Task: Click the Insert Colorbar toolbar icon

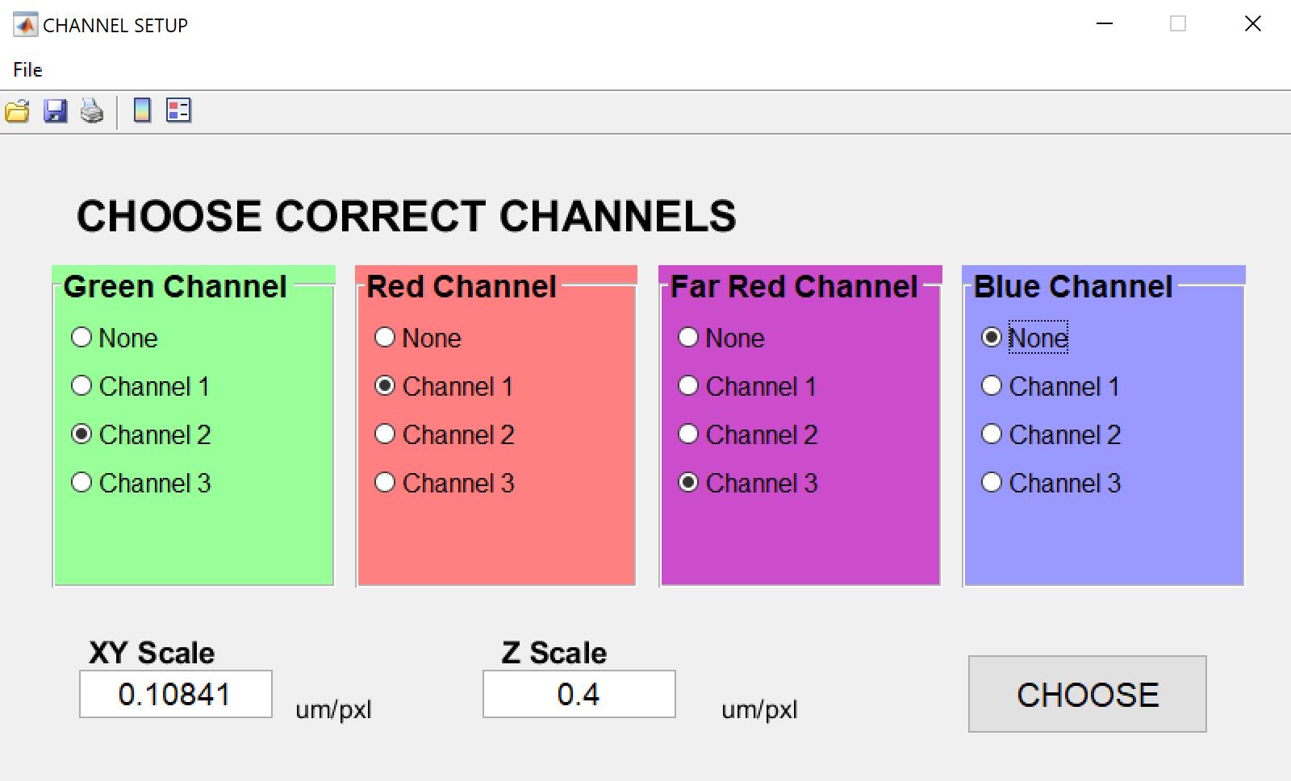Action: (x=142, y=110)
